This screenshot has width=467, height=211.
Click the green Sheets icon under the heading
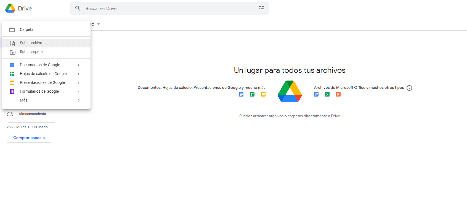pos(252,94)
